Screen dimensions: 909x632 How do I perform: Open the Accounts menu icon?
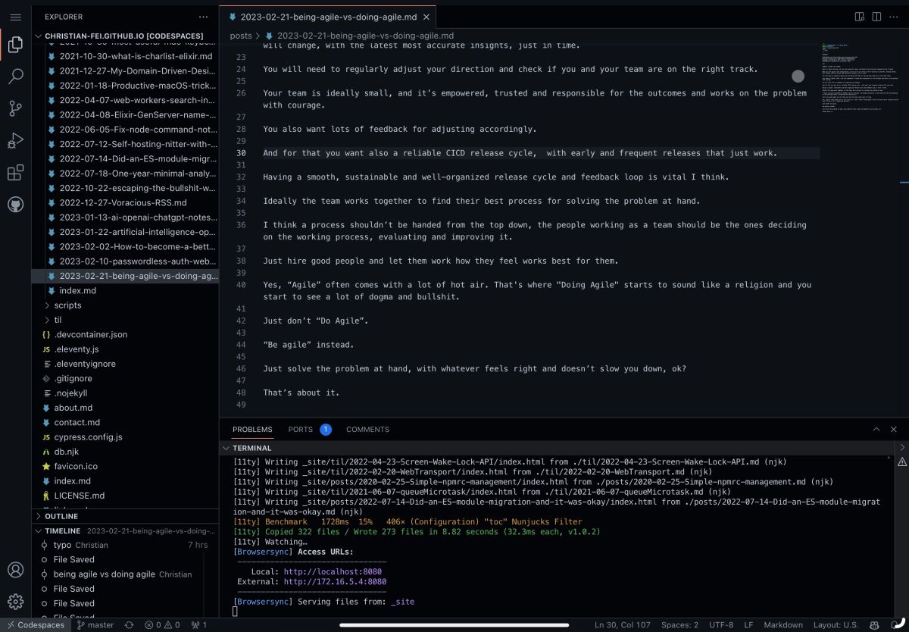point(15,570)
